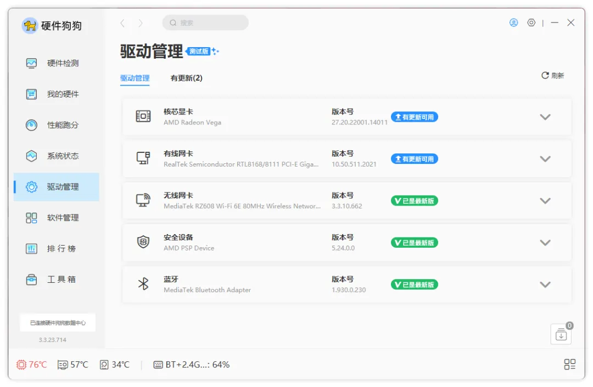Expand the AMD Radeon Vega driver details

(x=545, y=117)
